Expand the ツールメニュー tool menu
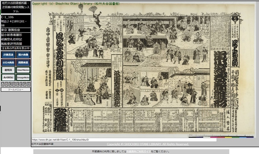The image size is (259, 154). click(x=15, y=90)
